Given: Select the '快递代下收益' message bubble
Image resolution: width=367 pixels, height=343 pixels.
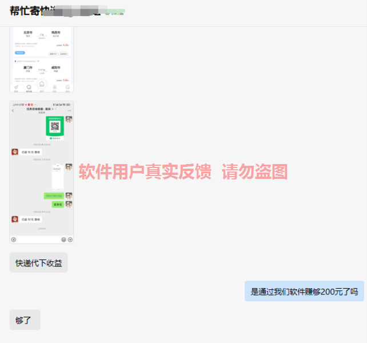Looking at the screenshot, I should [x=38, y=263].
